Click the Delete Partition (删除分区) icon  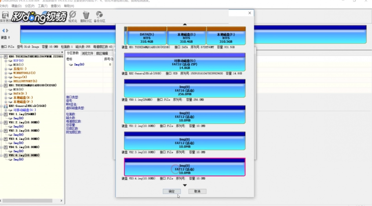(86, 16)
